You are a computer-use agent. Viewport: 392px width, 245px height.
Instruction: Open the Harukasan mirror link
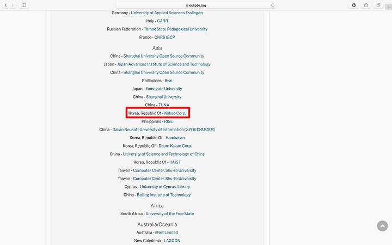point(175,138)
